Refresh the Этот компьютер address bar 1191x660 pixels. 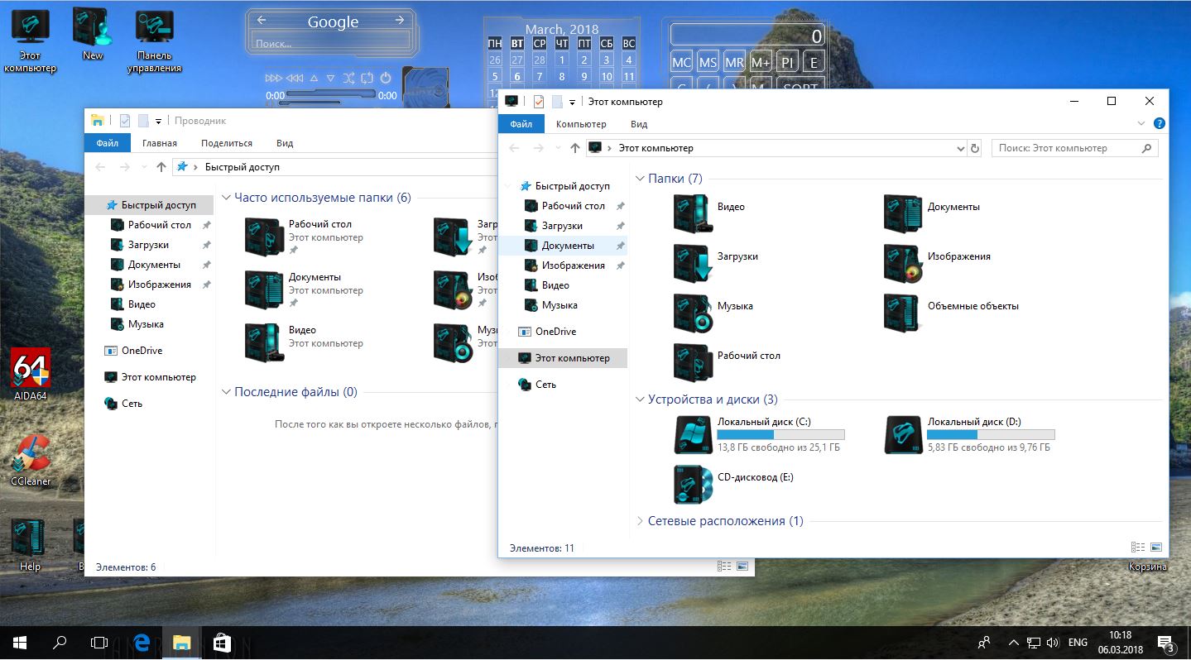[975, 148]
